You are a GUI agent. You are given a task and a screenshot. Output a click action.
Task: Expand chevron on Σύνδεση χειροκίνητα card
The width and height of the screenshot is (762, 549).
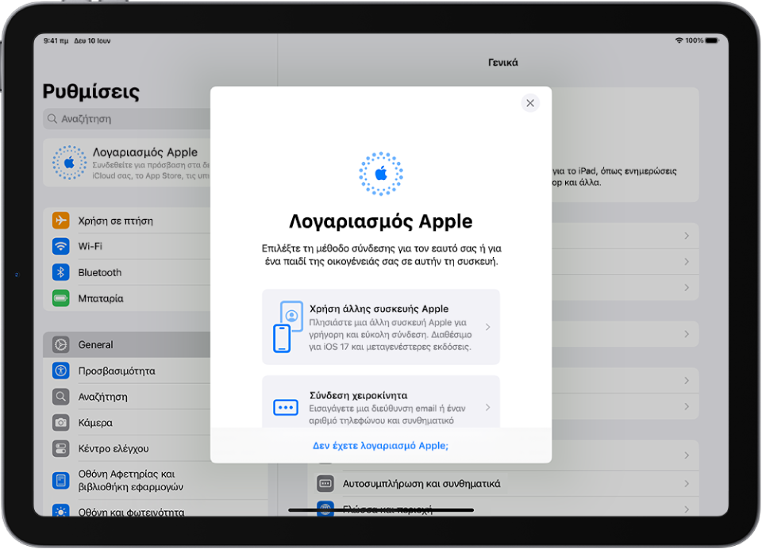pos(487,407)
